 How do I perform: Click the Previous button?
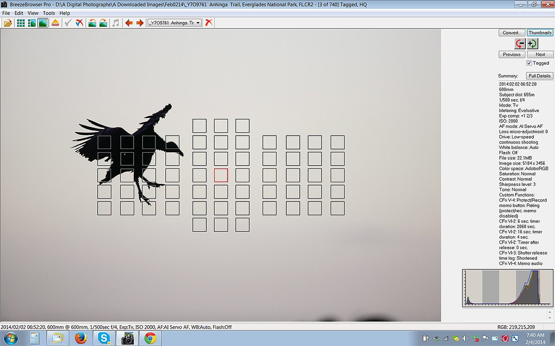(x=512, y=54)
